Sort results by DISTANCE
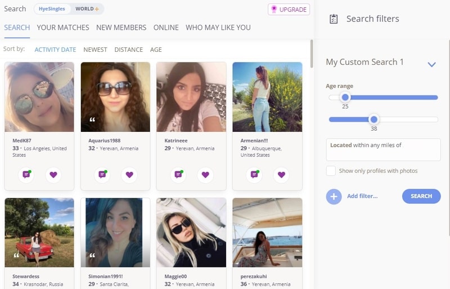 click(x=129, y=50)
